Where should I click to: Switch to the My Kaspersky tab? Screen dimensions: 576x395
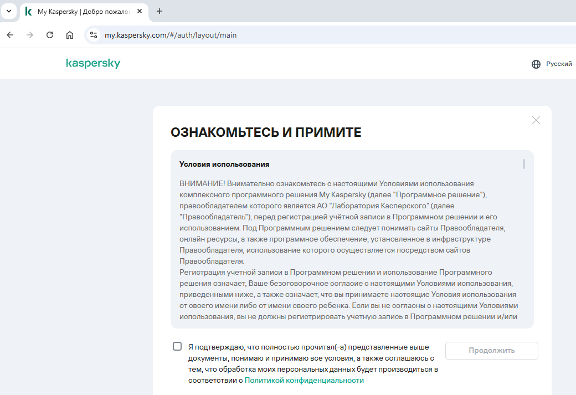coord(84,12)
